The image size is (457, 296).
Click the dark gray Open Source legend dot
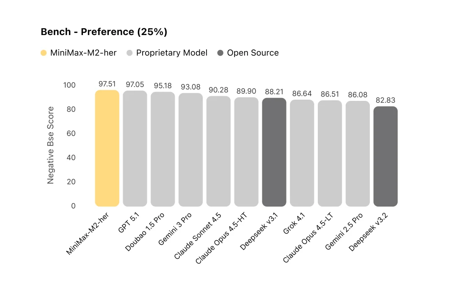pos(220,53)
